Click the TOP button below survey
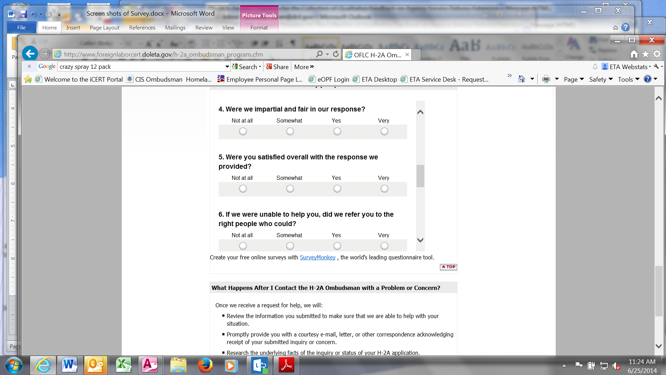 448,267
